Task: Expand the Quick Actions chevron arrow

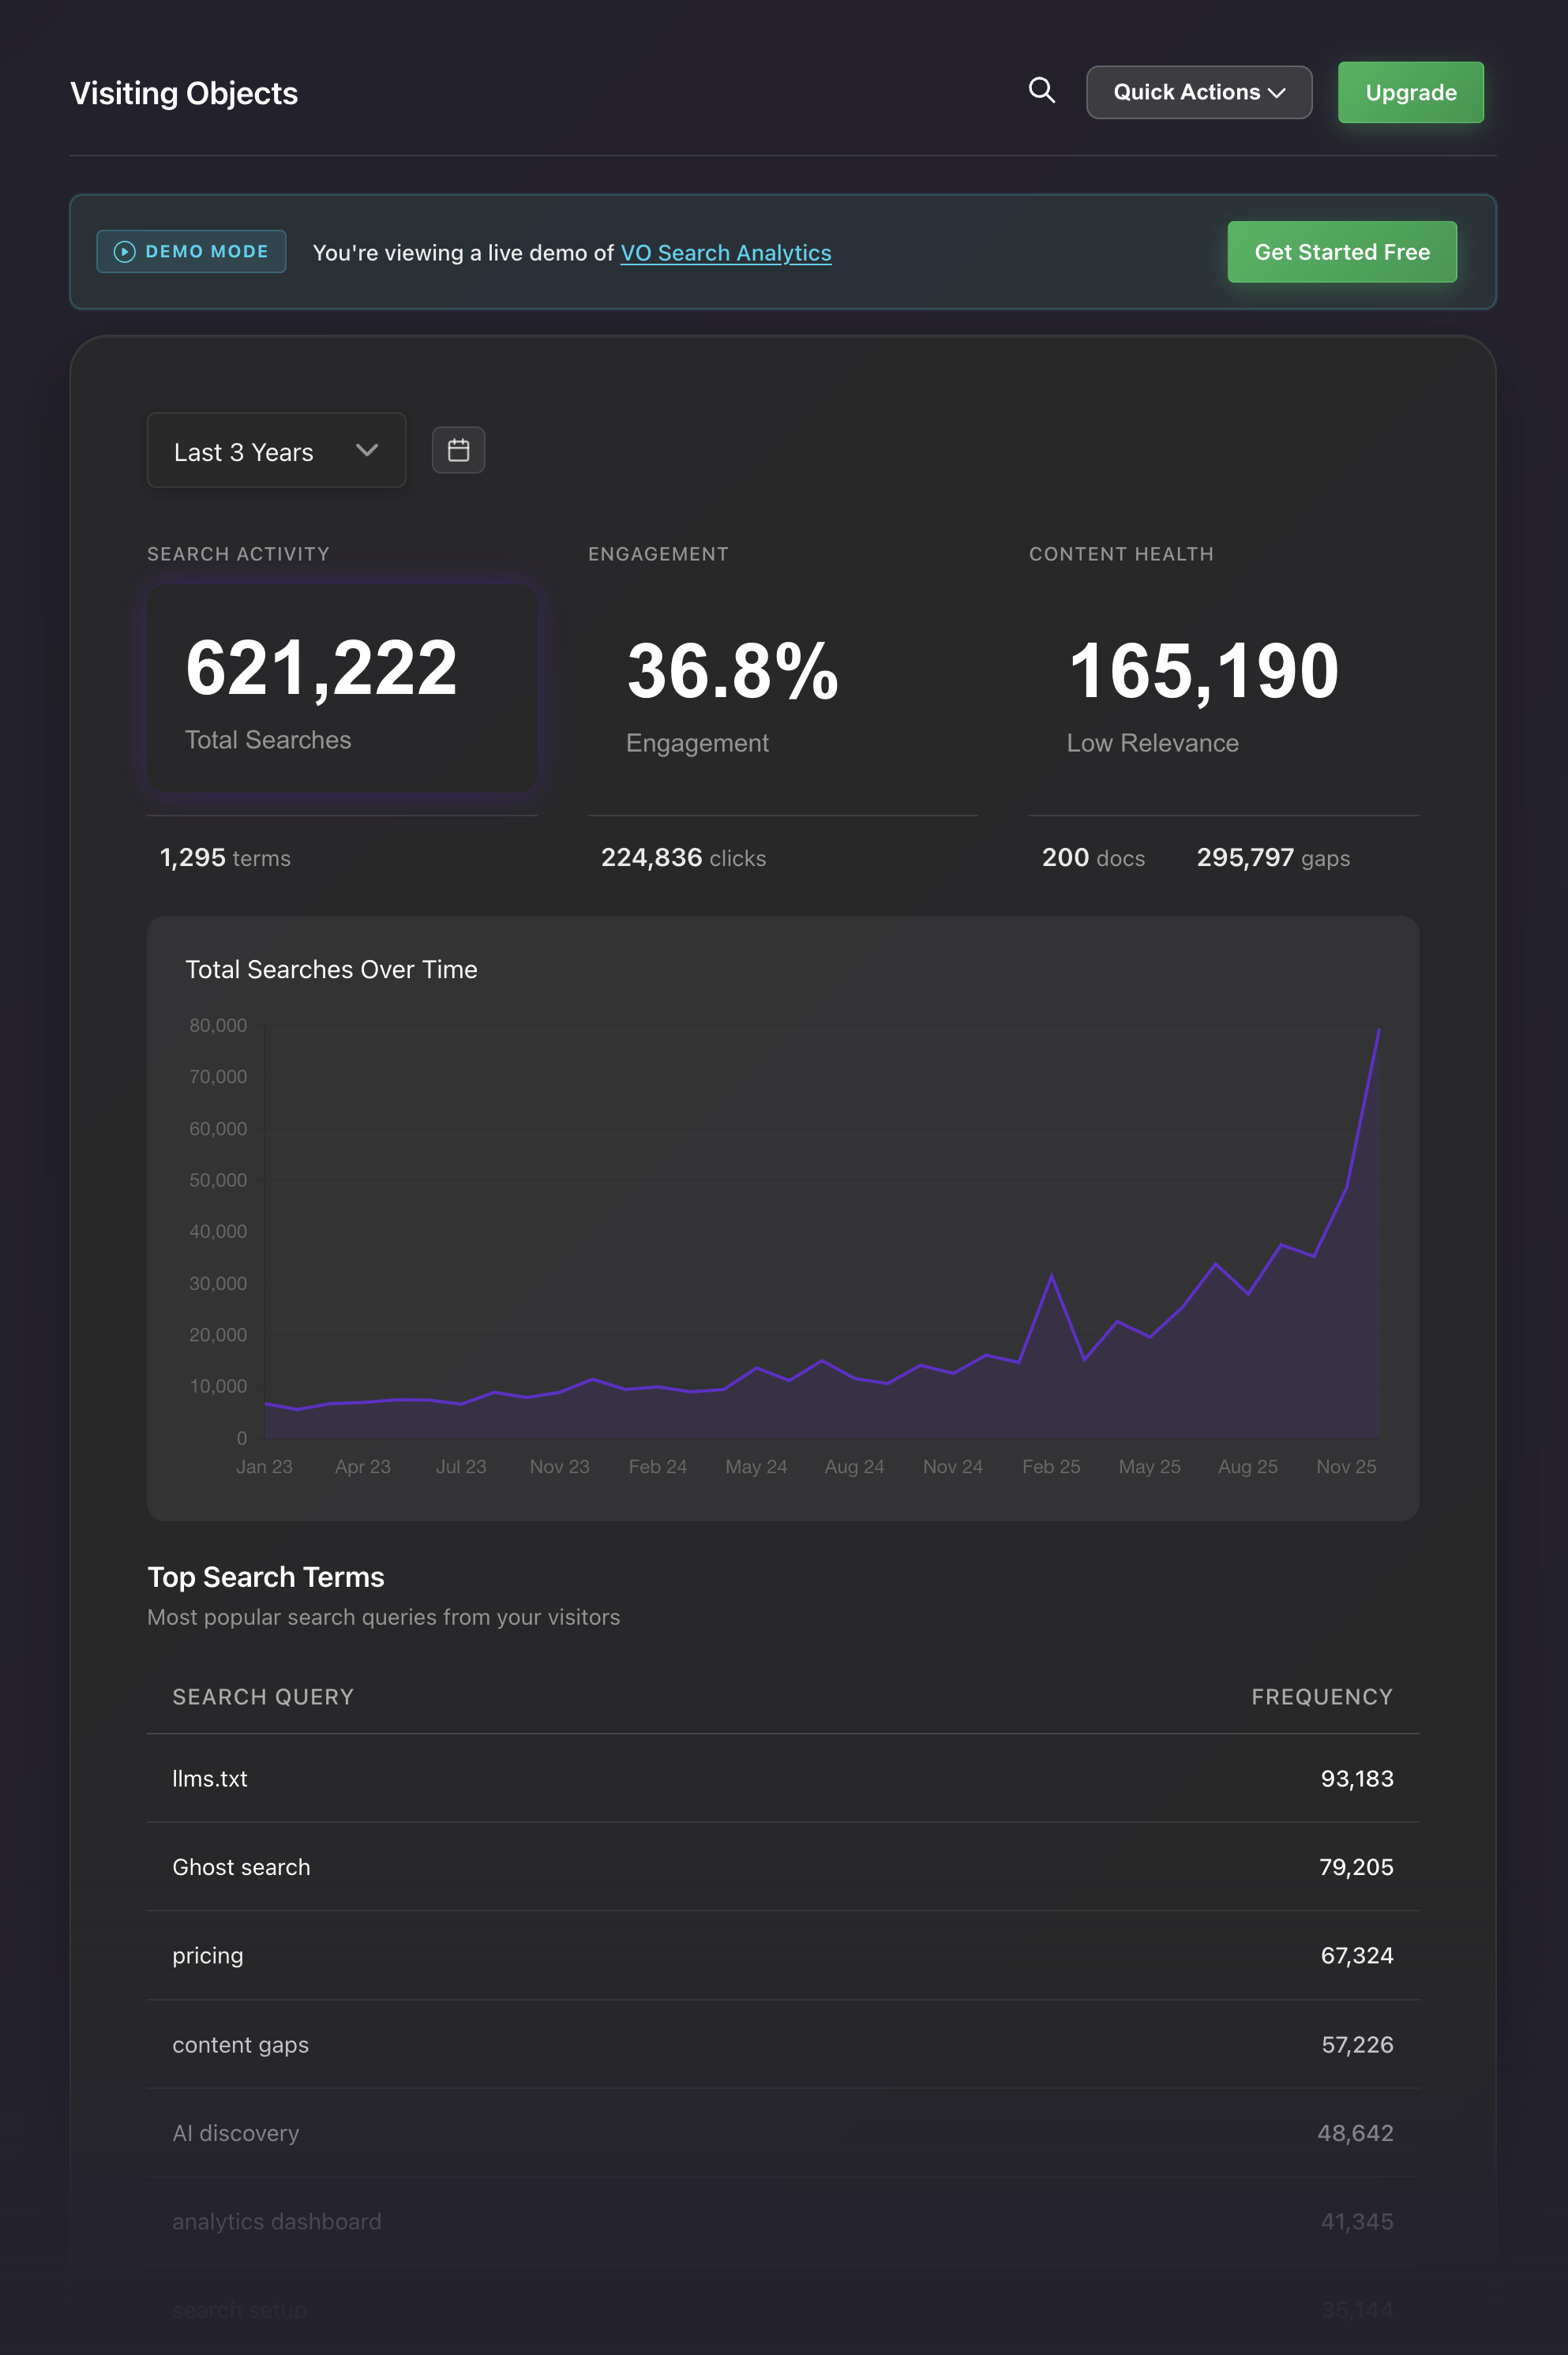Action: 1277,92
